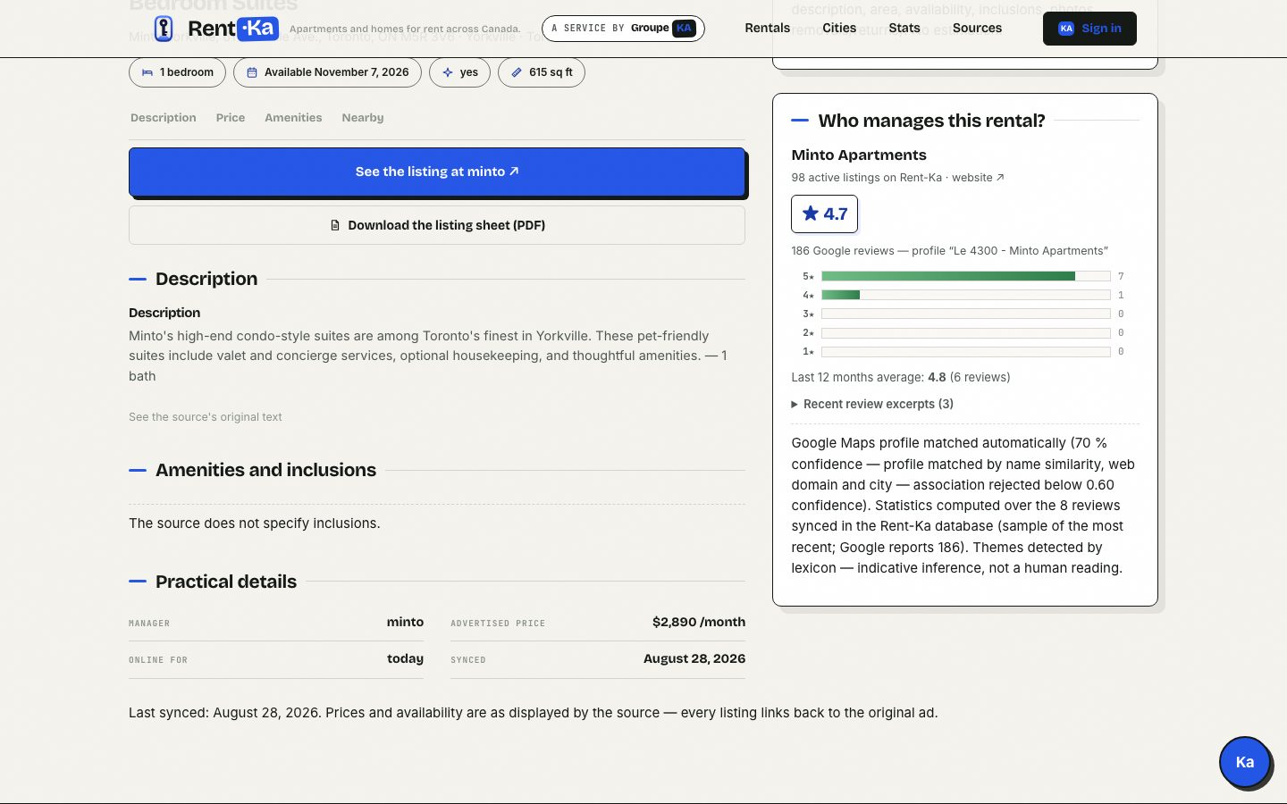The image size is (1287, 804).
Task: Switch to the Description tab
Action: (164, 118)
